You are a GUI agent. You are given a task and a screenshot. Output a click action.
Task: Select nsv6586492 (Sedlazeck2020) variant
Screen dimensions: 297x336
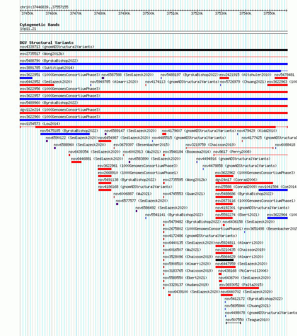pyautogui.click(x=162, y=208)
